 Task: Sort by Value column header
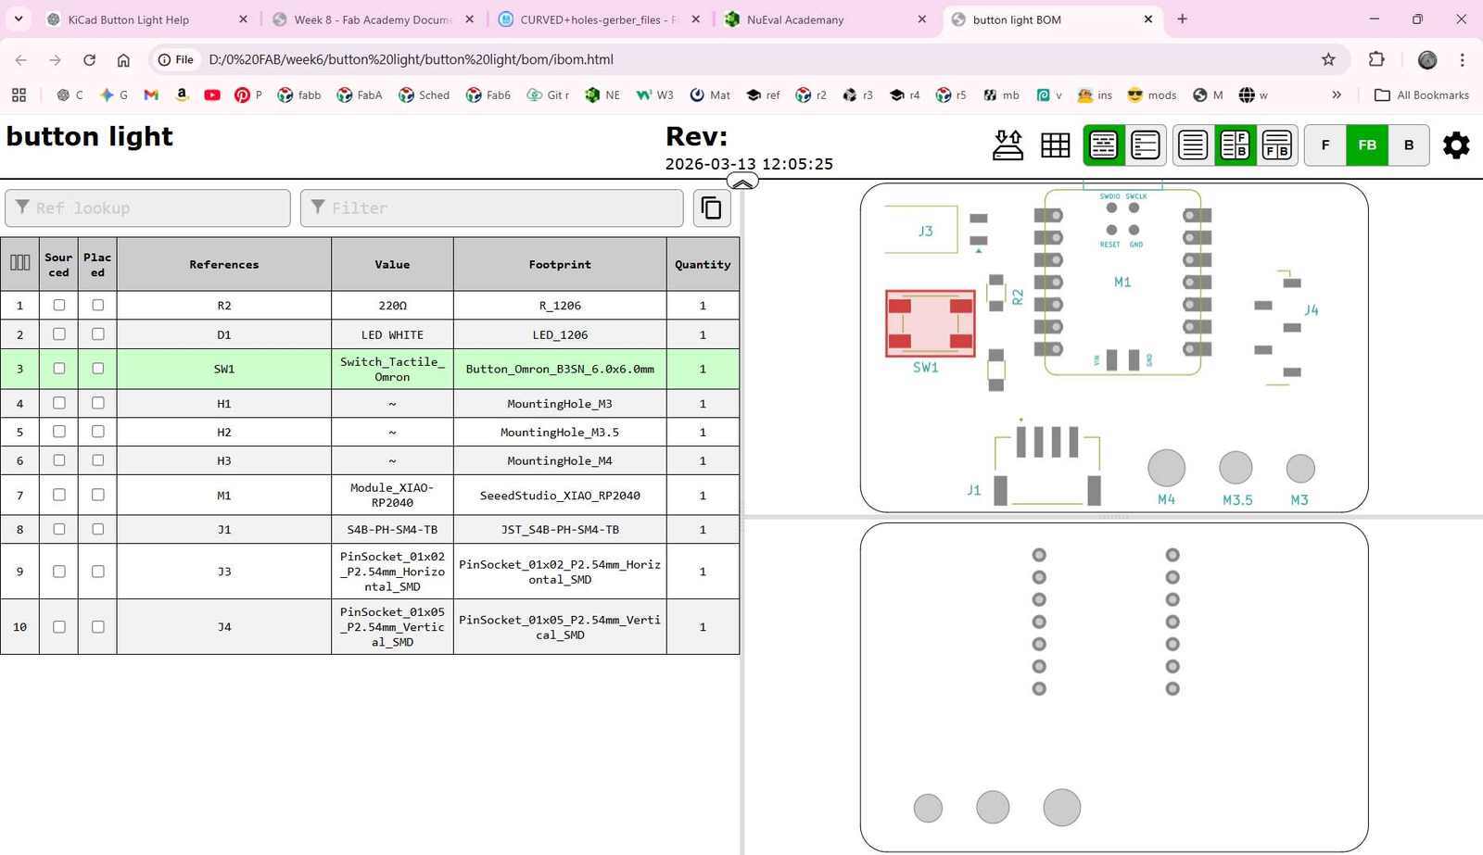coord(392,264)
